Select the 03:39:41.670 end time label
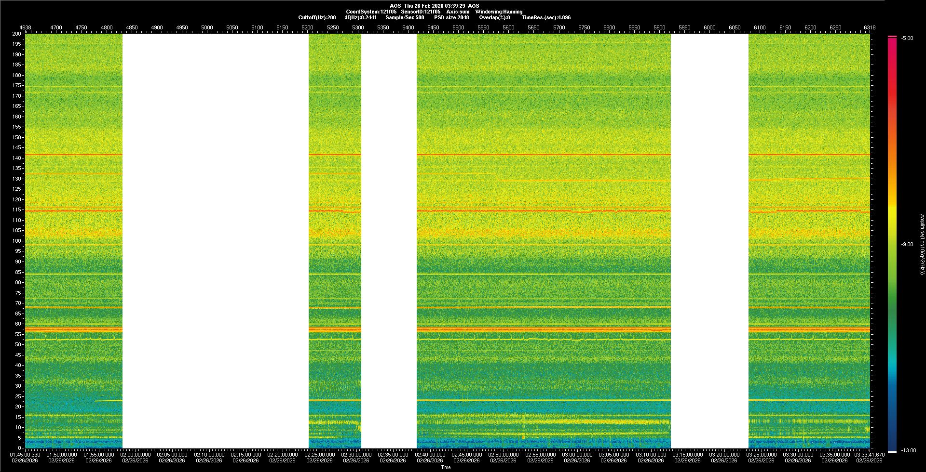926x472 pixels. [x=870, y=455]
